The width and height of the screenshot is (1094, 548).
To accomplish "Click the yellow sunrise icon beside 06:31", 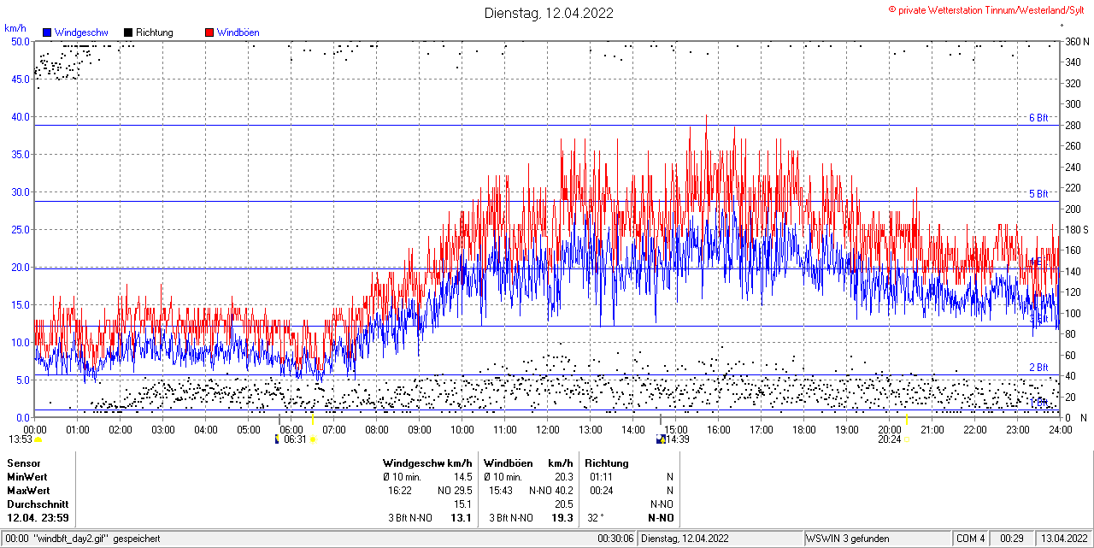I will (x=314, y=439).
